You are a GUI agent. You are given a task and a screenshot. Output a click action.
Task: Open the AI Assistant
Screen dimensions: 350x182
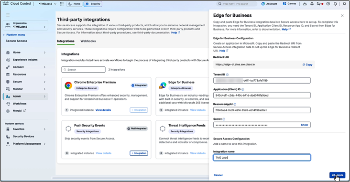point(269,4)
